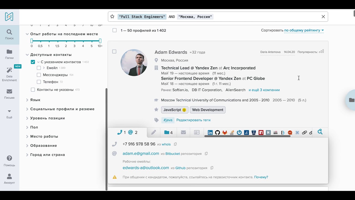Viewport: 355px width, 200px height.
Task: Uncheck С указанием контактов filter
Action: click(33, 62)
